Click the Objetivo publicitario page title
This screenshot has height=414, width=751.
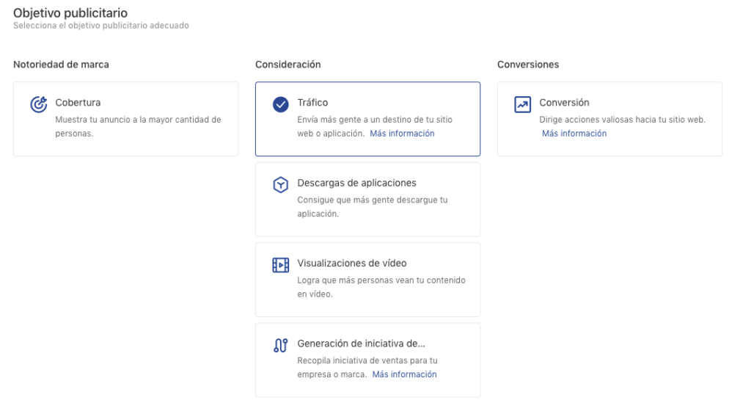coord(70,13)
